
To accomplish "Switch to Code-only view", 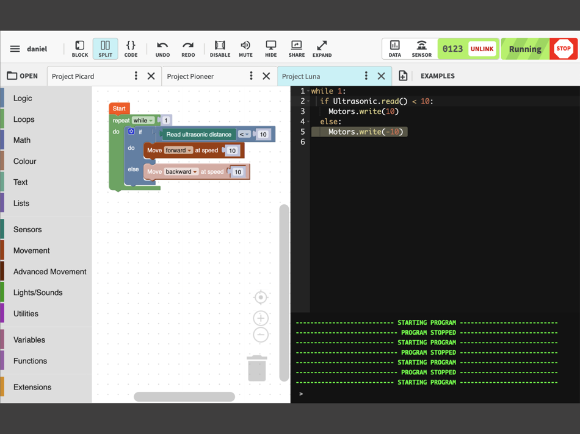I will pyautogui.click(x=131, y=49).
